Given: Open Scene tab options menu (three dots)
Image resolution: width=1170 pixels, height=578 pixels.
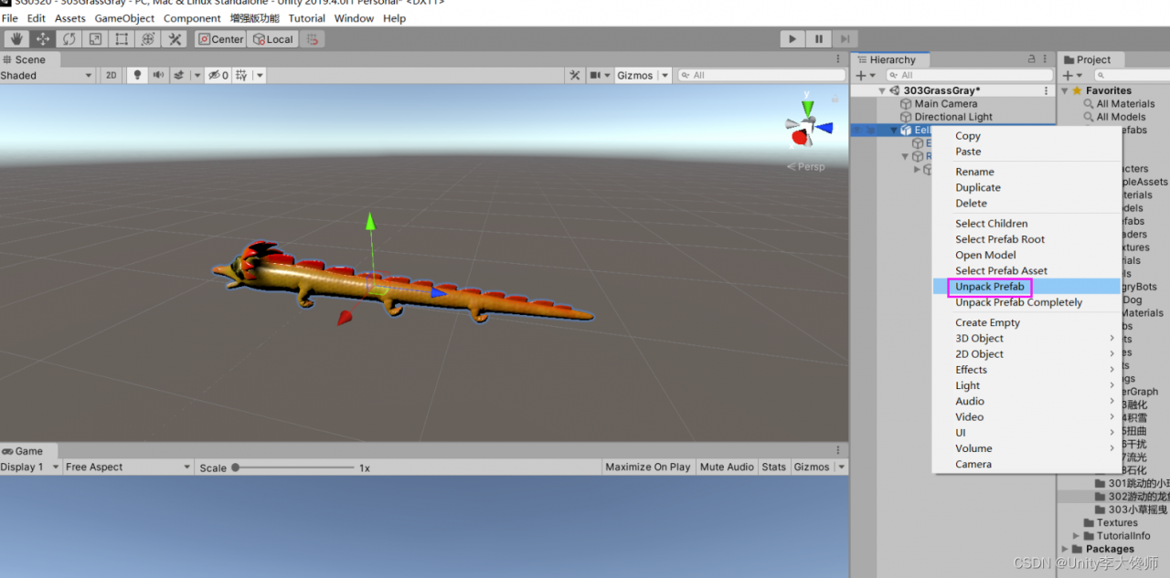Looking at the screenshot, I should pos(839,59).
